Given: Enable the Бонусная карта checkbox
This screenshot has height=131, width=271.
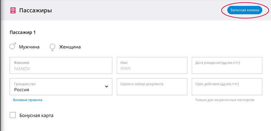Looking at the screenshot, I should [x=13, y=115].
